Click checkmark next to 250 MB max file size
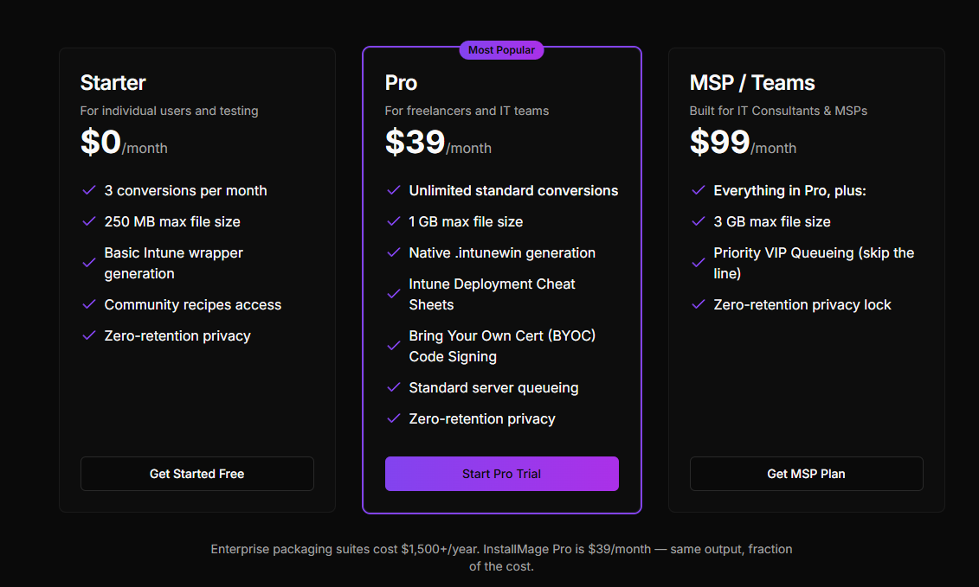Image resolution: width=979 pixels, height=587 pixels. pos(88,221)
